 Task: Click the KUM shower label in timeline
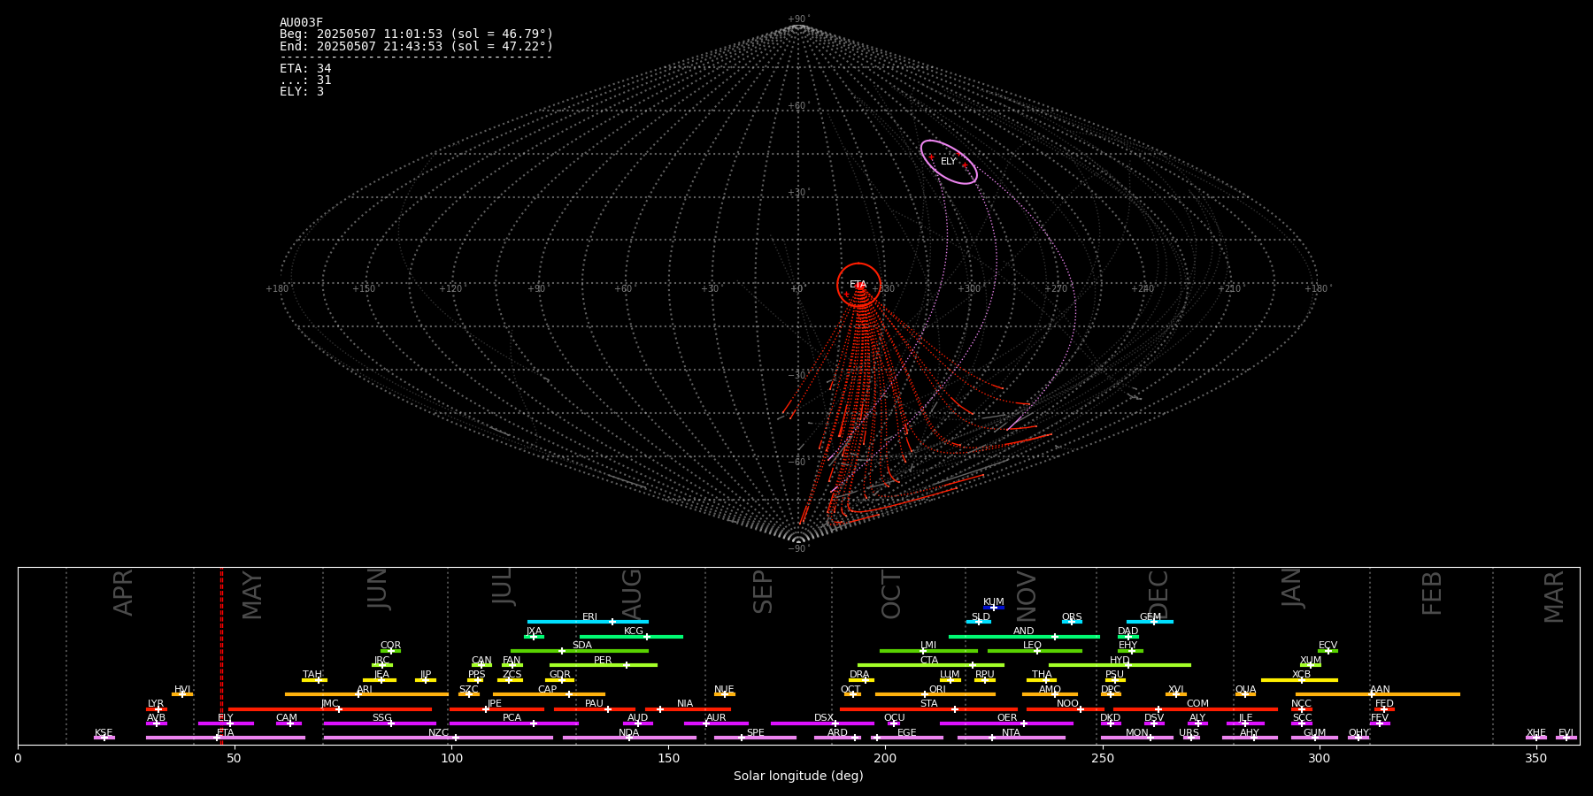coord(994,602)
